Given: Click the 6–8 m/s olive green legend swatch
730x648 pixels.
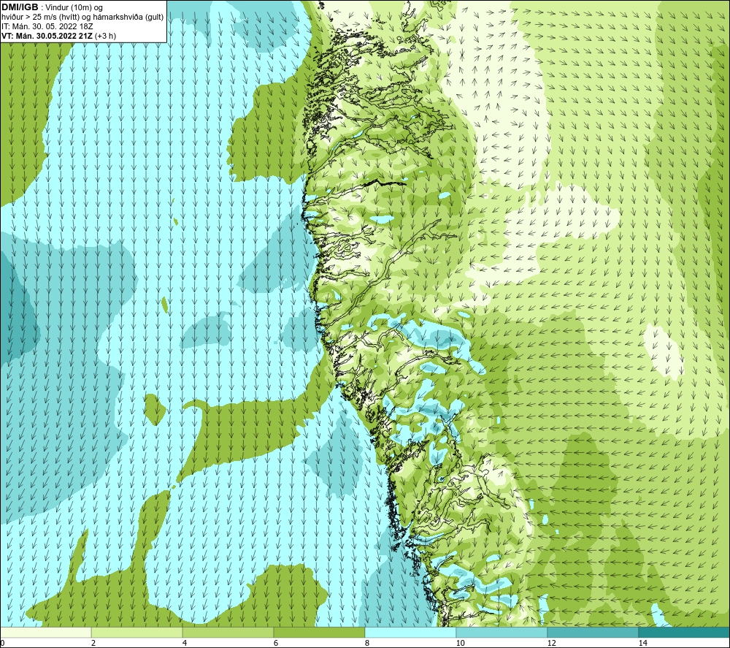Looking at the screenshot, I should click(320, 632).
